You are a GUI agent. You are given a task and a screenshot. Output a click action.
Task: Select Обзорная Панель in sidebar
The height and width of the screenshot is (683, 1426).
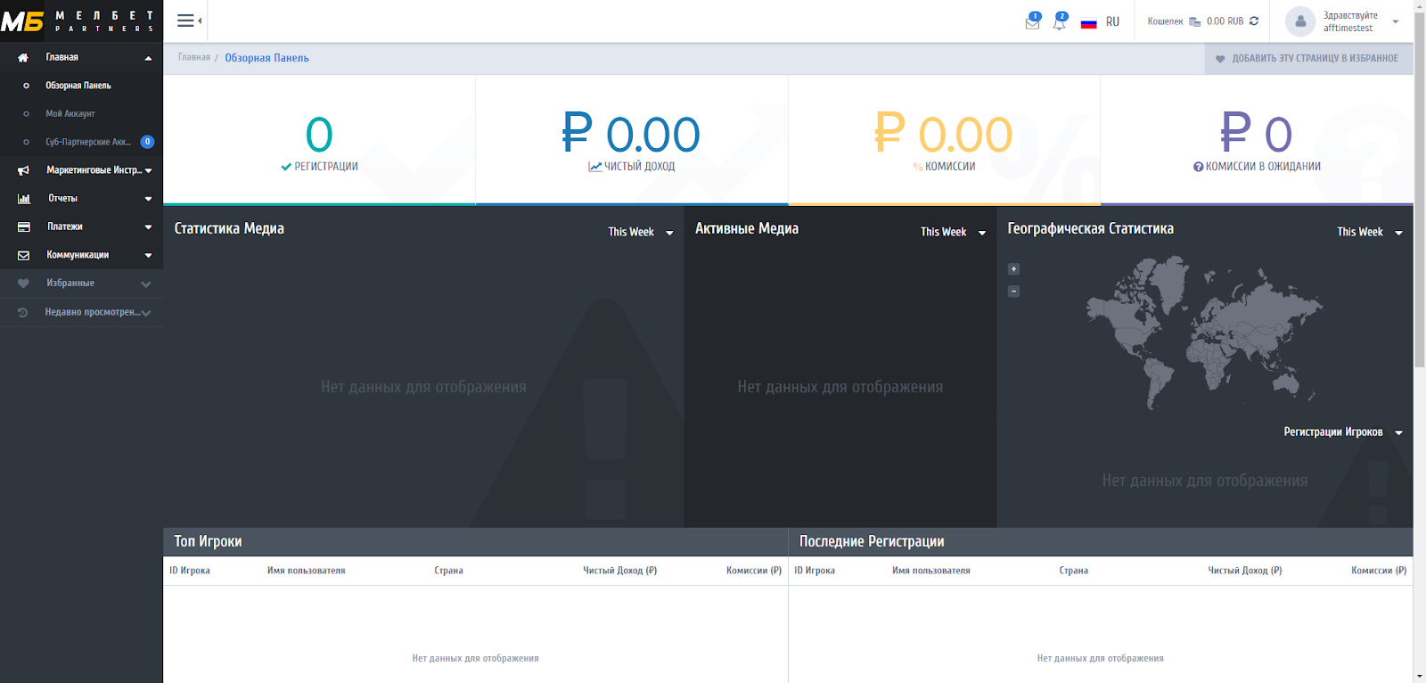point(78,86)
